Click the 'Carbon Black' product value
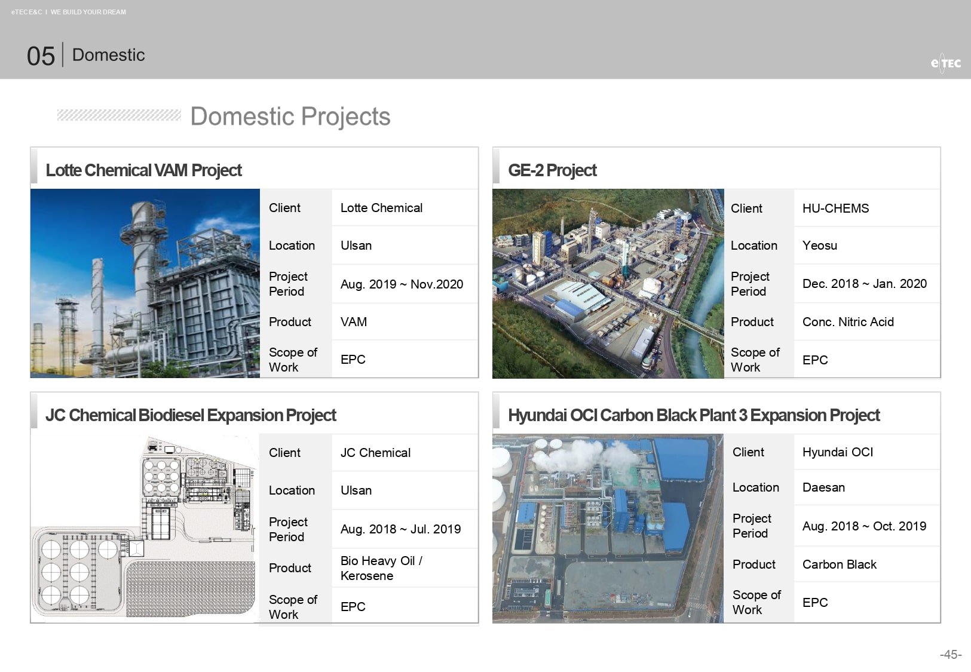The image size is (971, 672). click(x=839, y=564)
